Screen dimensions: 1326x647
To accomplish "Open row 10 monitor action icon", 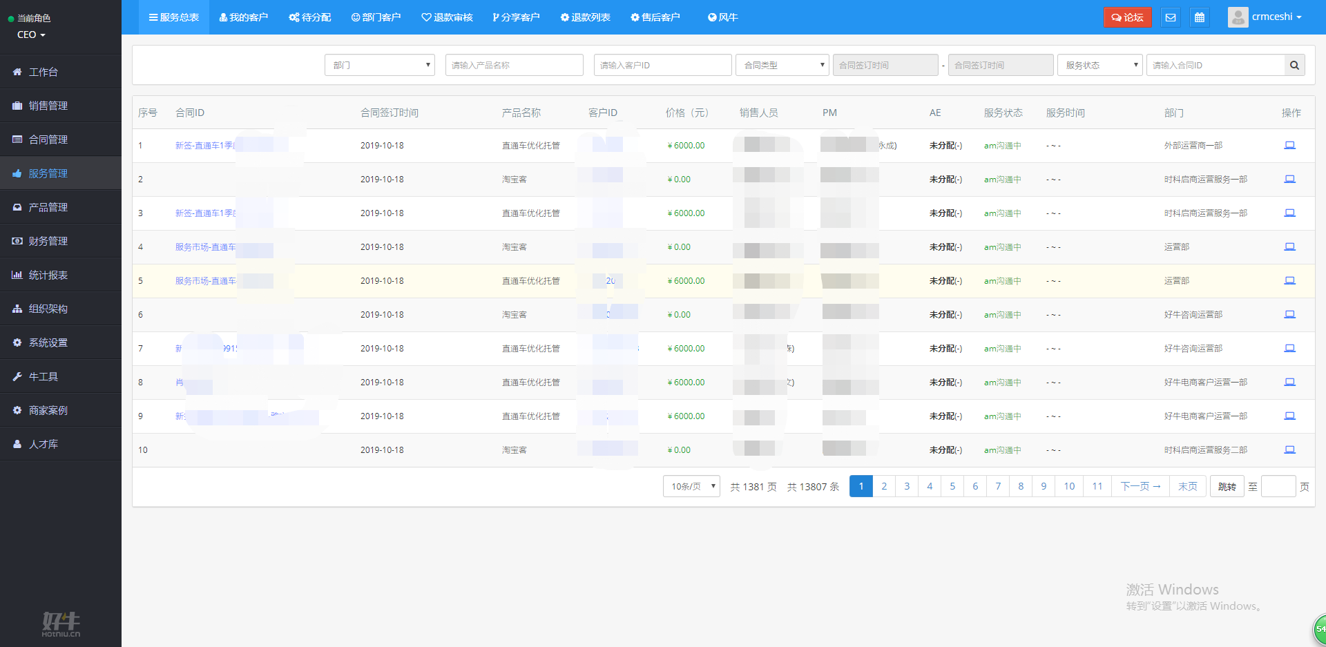I will 1289,450.
